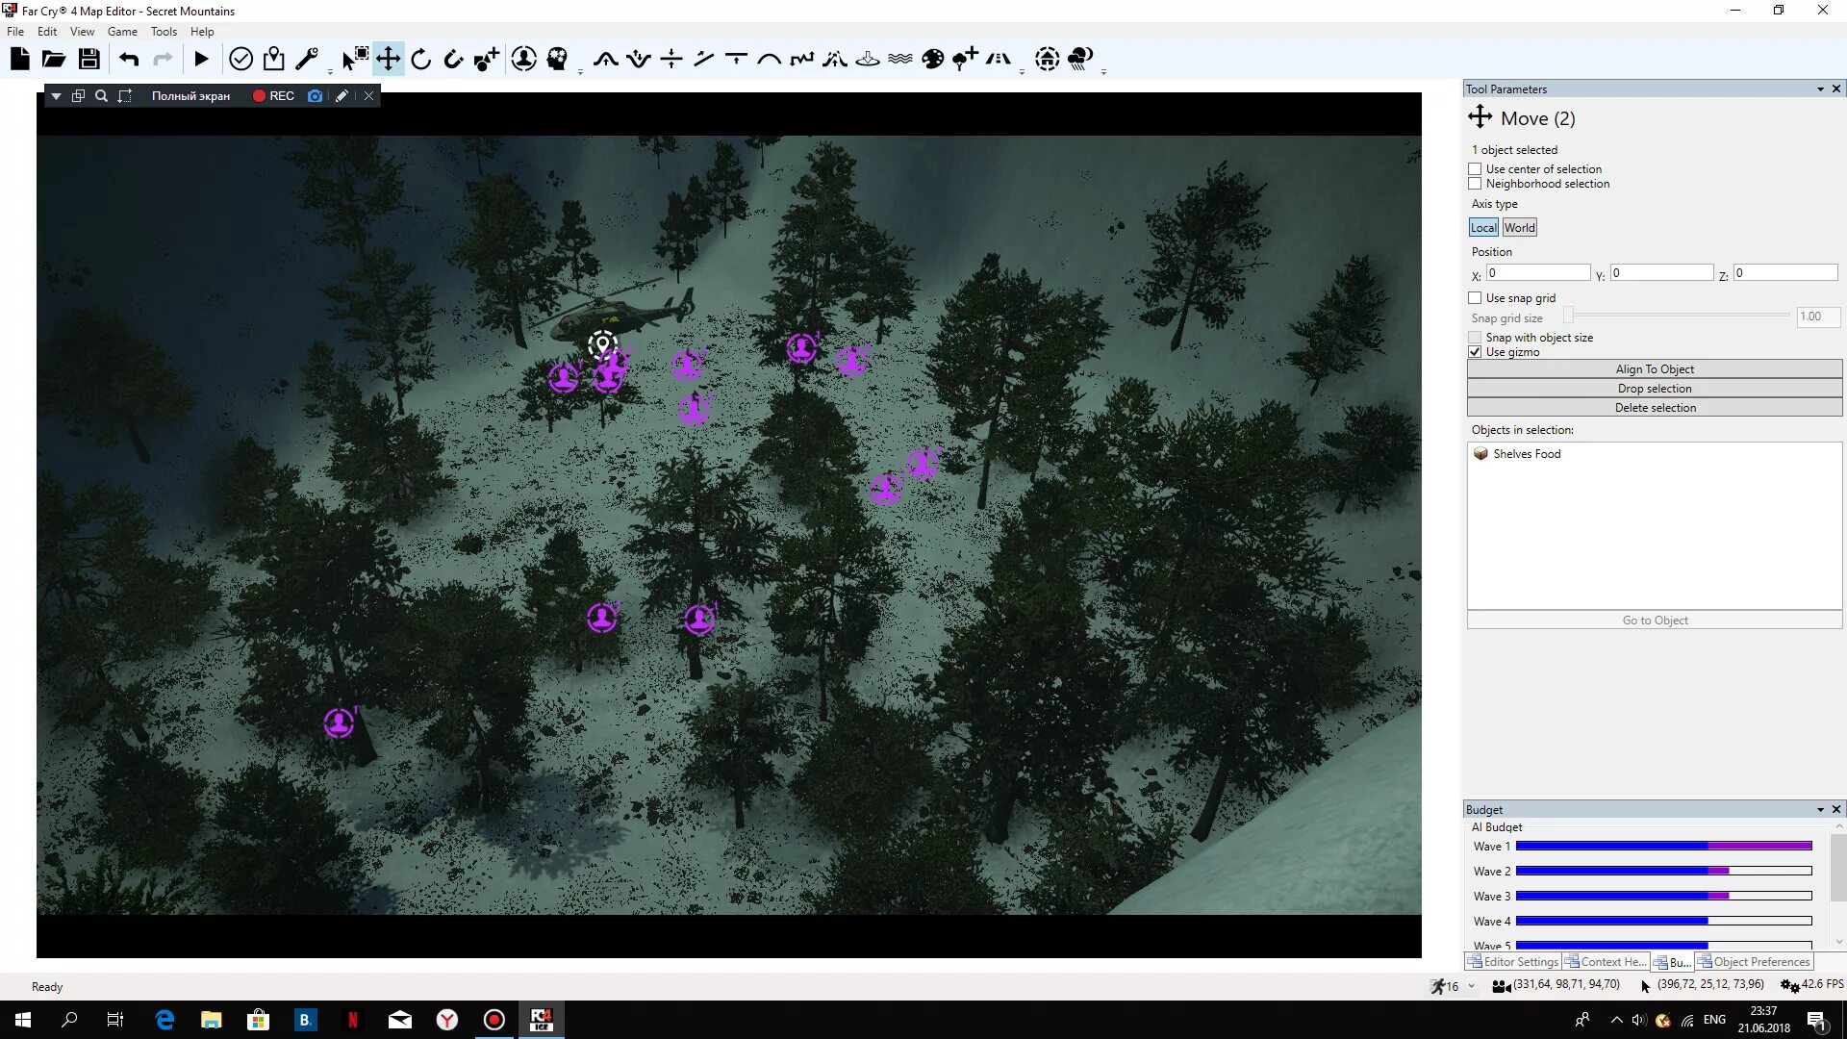Image resolution: width=1847 pixels, height=1039 pixels.
Task: Select the Rotate tool
Action: (x=421, y=60)
